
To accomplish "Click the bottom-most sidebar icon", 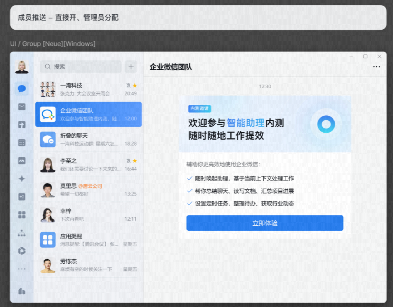I will click(x=22, y=291).
